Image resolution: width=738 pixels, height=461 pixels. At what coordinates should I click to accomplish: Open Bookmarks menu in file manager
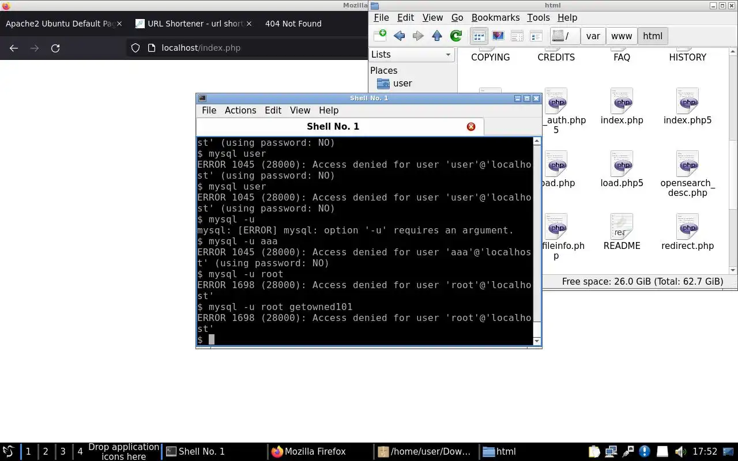tap(495, 17)
